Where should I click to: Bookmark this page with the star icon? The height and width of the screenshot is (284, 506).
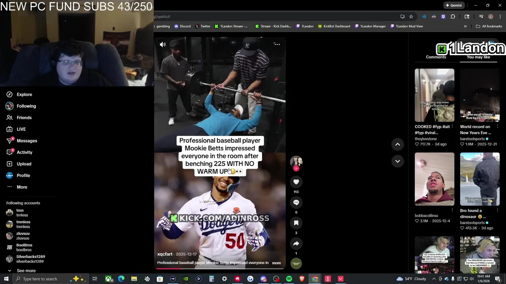pos(411,17)
